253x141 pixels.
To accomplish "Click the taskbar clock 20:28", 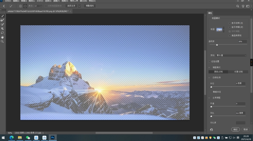I will tap(246, 136).
